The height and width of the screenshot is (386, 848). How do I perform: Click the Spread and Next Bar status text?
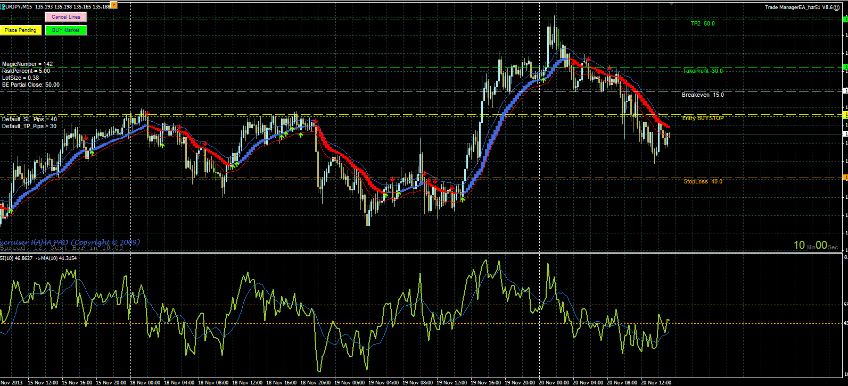pyautogui.click(x=61, y=248)
